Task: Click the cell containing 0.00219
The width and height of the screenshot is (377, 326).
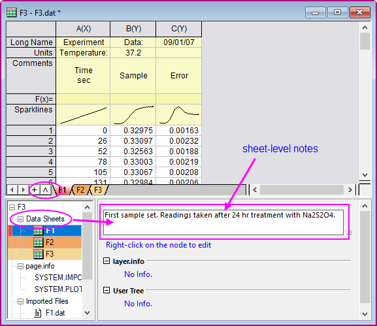Action: (178, 162)
